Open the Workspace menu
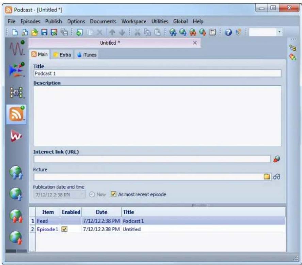Viewport: 302px width, 265px height. [134, 21]
